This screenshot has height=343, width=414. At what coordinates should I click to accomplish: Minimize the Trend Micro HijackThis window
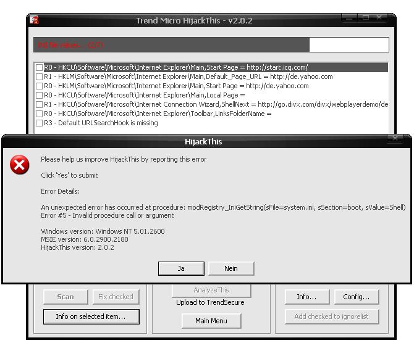(349, 18)
